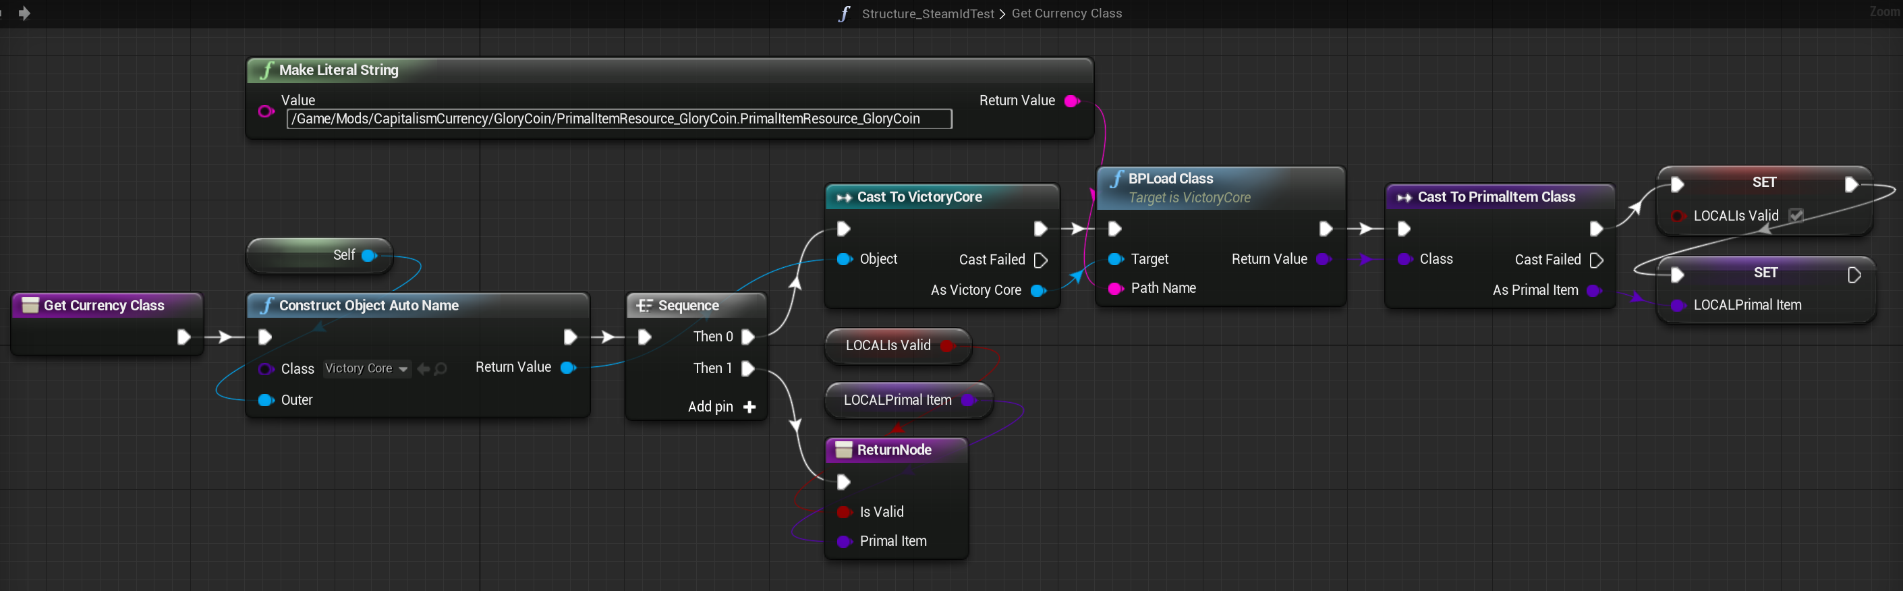
Task: Click the Outer pin on Construct Object node
Action: pos(266,400)
